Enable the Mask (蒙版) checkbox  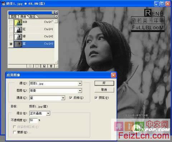14,132
